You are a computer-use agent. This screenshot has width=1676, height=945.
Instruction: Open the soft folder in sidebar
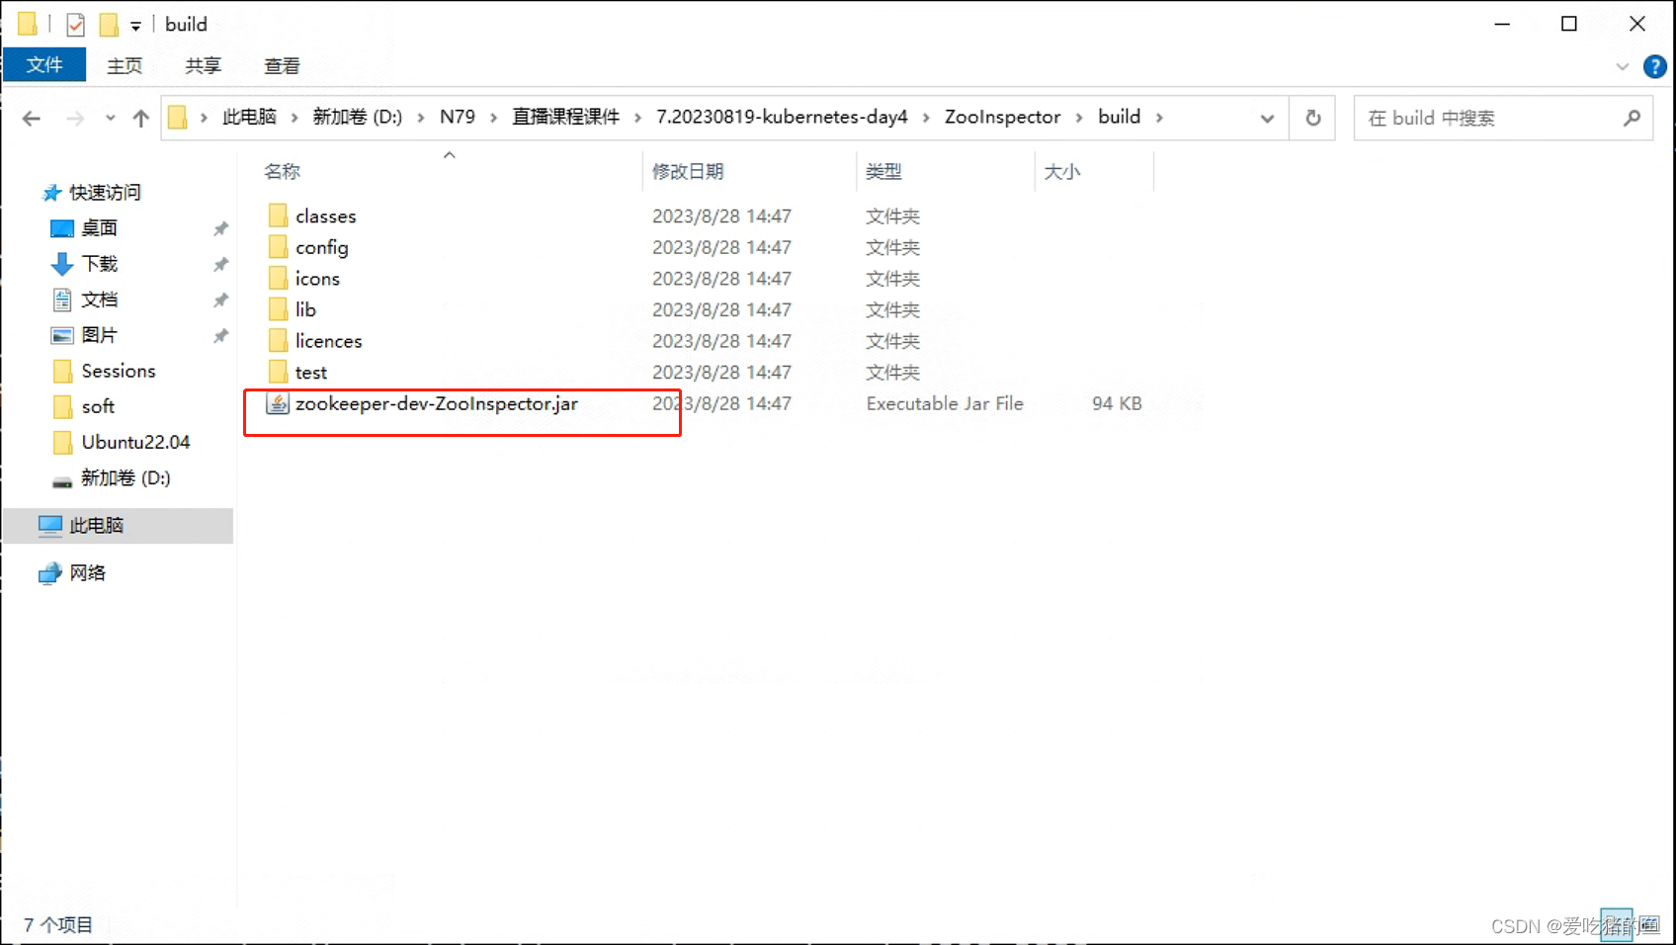click(x=98, y=406)
